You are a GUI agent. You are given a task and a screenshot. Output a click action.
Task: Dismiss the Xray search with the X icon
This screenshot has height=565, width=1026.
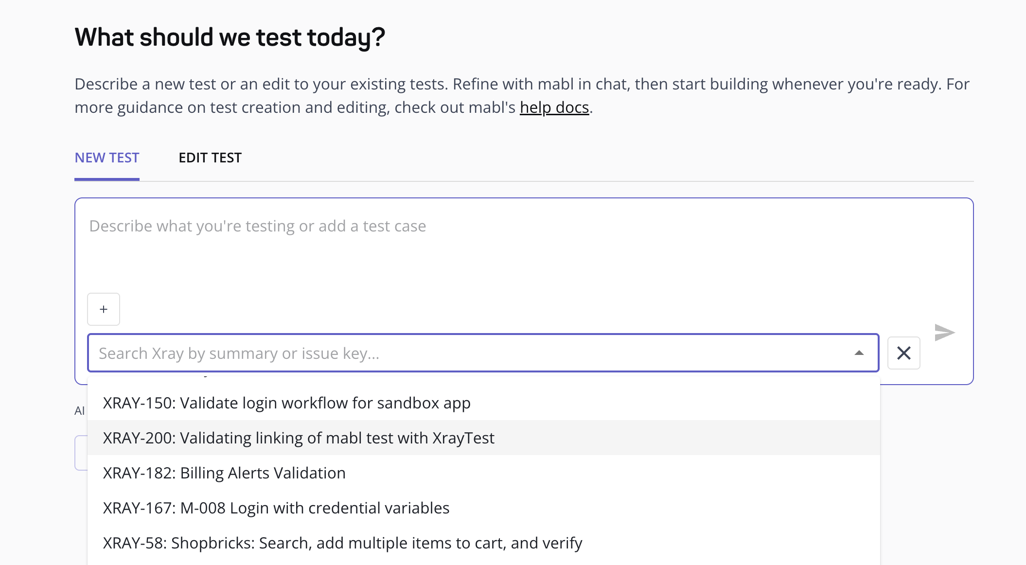[x=903, y=353]
